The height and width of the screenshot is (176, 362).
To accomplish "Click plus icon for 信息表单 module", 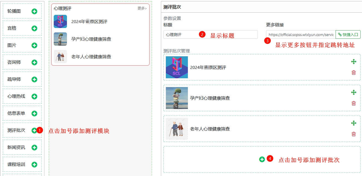I will click(34, 113).
